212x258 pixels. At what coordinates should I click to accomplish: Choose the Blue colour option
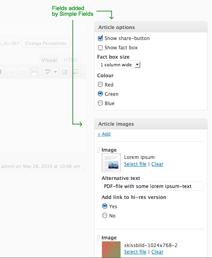[100, 103]
